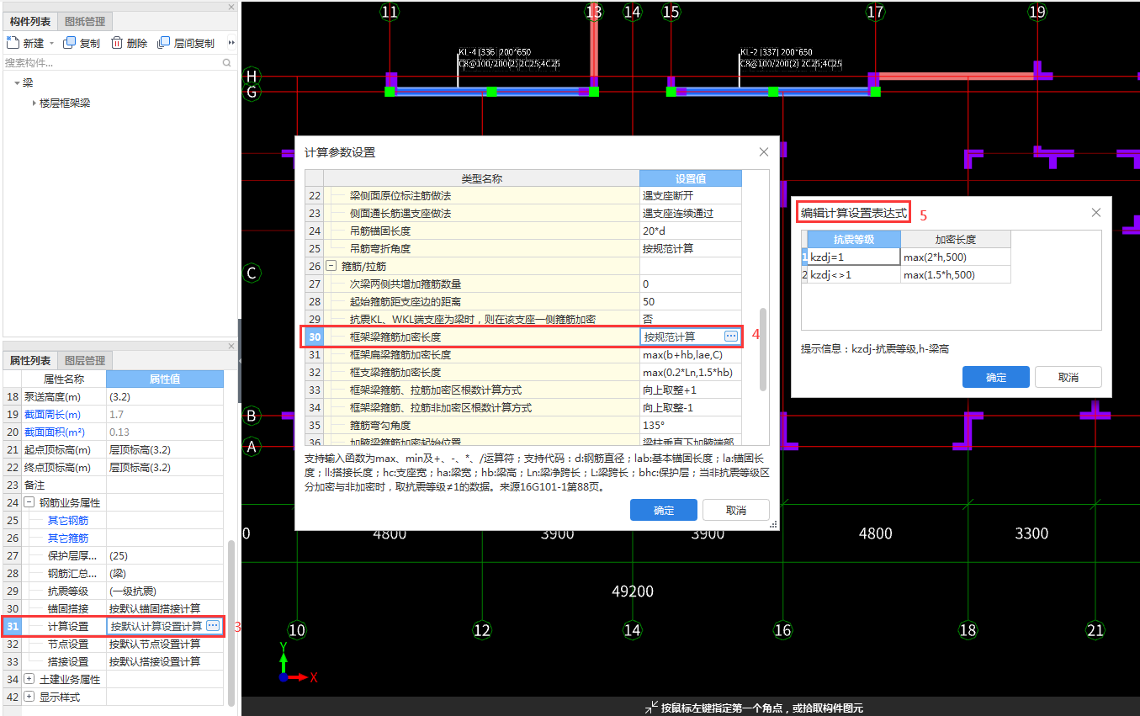Select the kzdj=1 cell

[854, 257]
